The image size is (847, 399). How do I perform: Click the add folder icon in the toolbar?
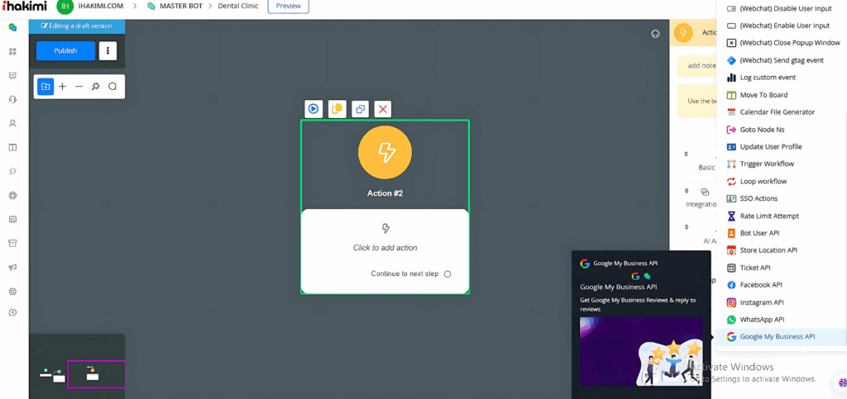tap(45, 87)
